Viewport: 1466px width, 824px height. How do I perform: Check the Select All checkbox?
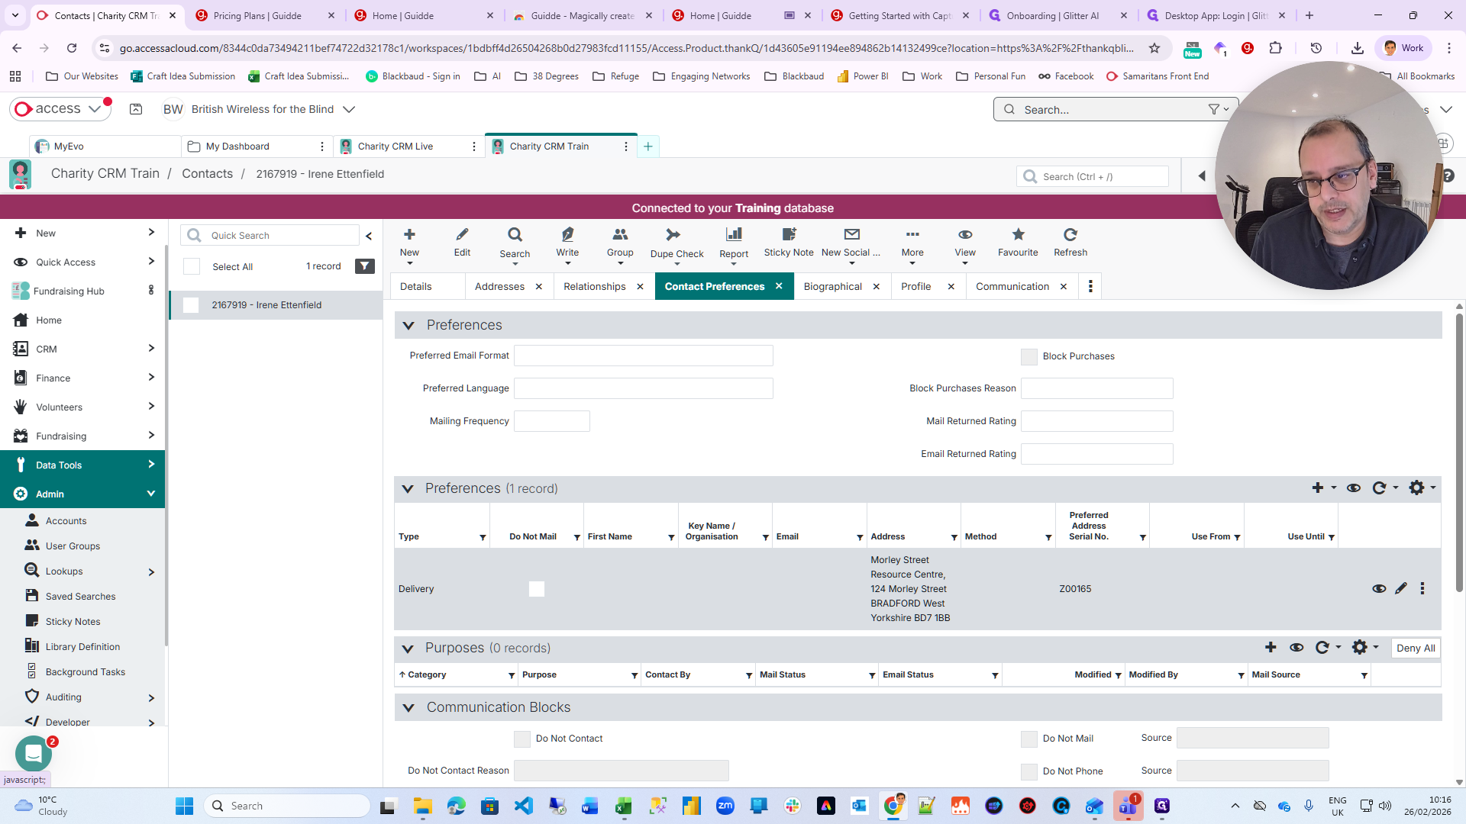[x=192, y=266]
